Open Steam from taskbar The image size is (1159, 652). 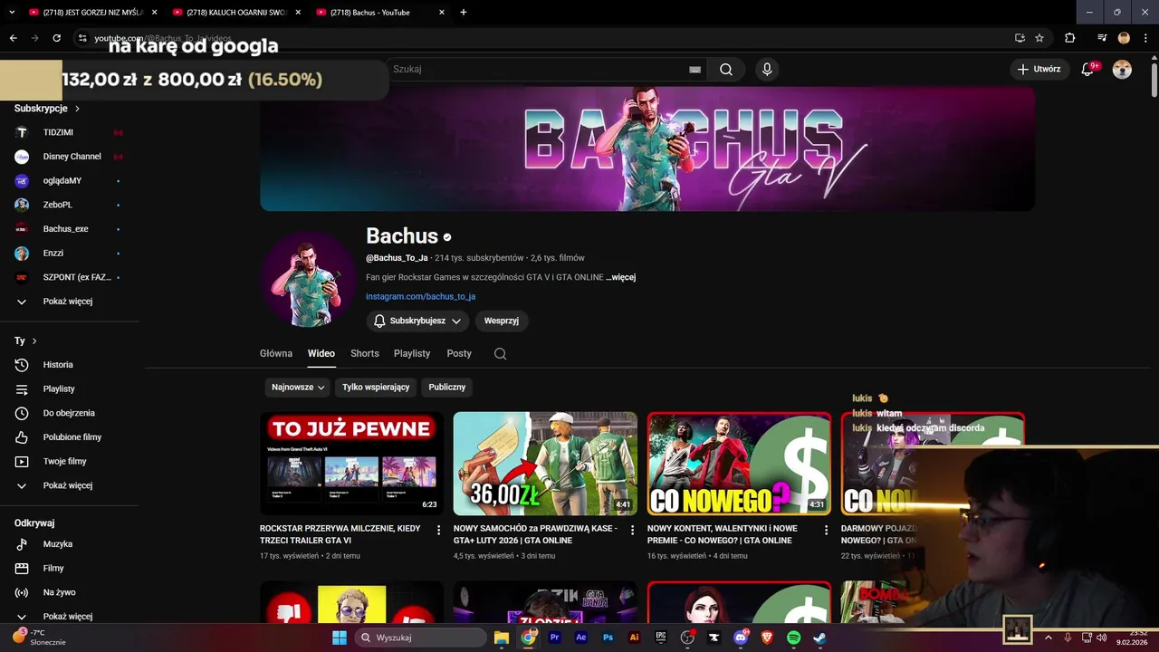tap(819, 638)
